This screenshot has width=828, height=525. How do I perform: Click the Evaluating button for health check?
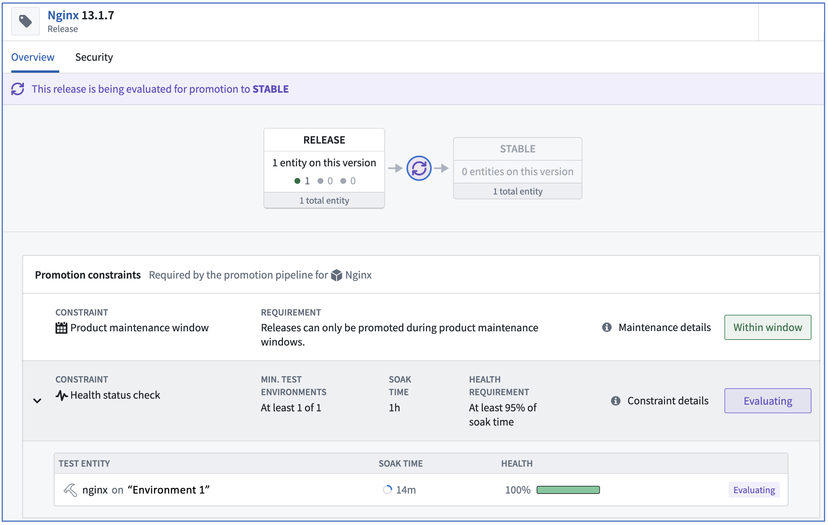[768, 401]
